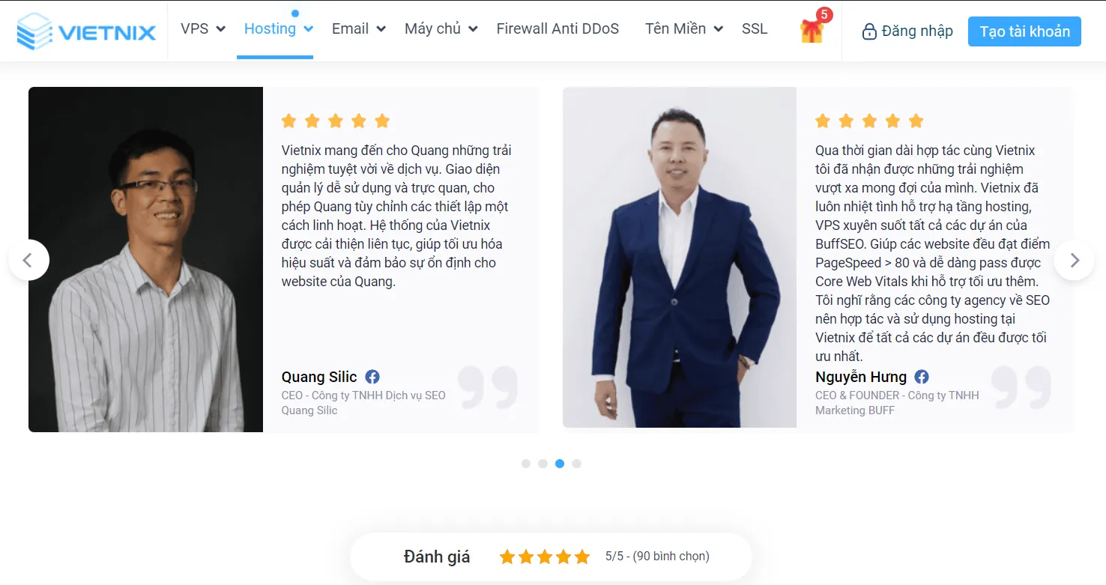
Task: Open Nguyễn Hưng's Facebook icon
Action: coord(922,377)
